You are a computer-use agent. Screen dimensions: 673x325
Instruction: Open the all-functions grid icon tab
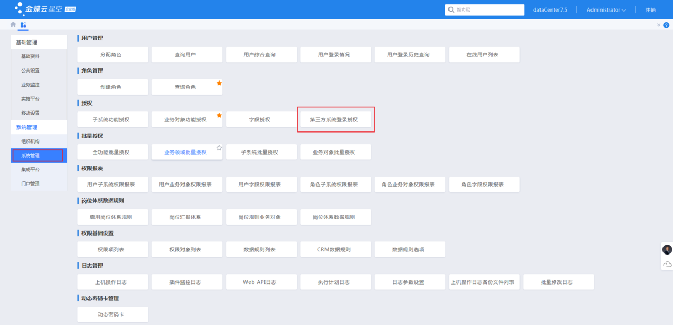[x=23, y=25]
